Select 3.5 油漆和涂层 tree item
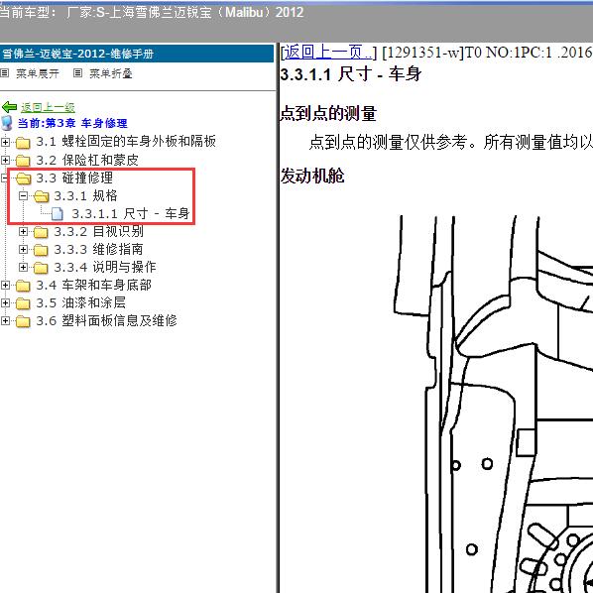593x593 pixels. pos(81,302)
